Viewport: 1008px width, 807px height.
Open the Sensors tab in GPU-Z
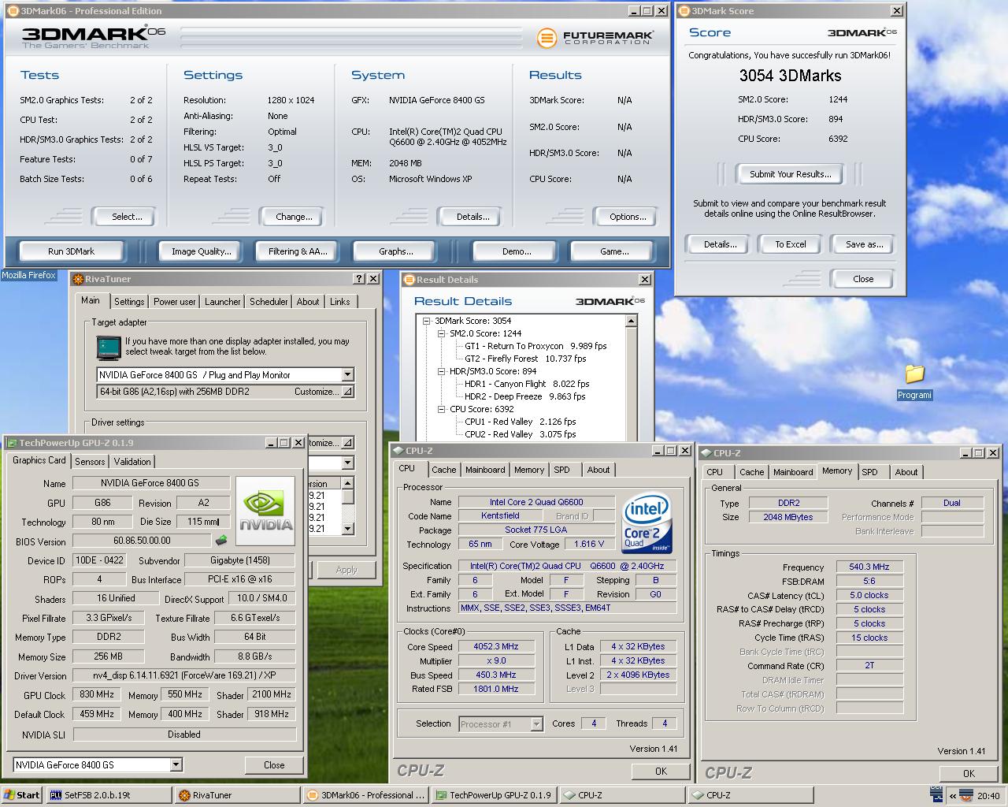[x=90, y=462]
